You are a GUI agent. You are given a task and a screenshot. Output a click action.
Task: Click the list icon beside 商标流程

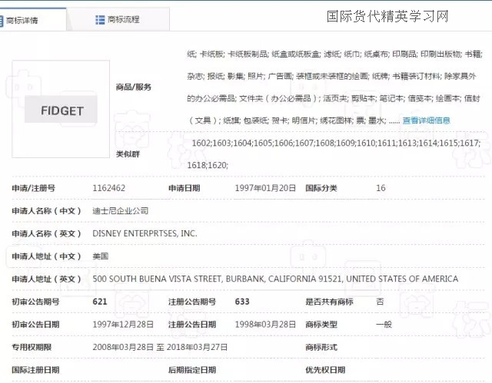(101, 19)
